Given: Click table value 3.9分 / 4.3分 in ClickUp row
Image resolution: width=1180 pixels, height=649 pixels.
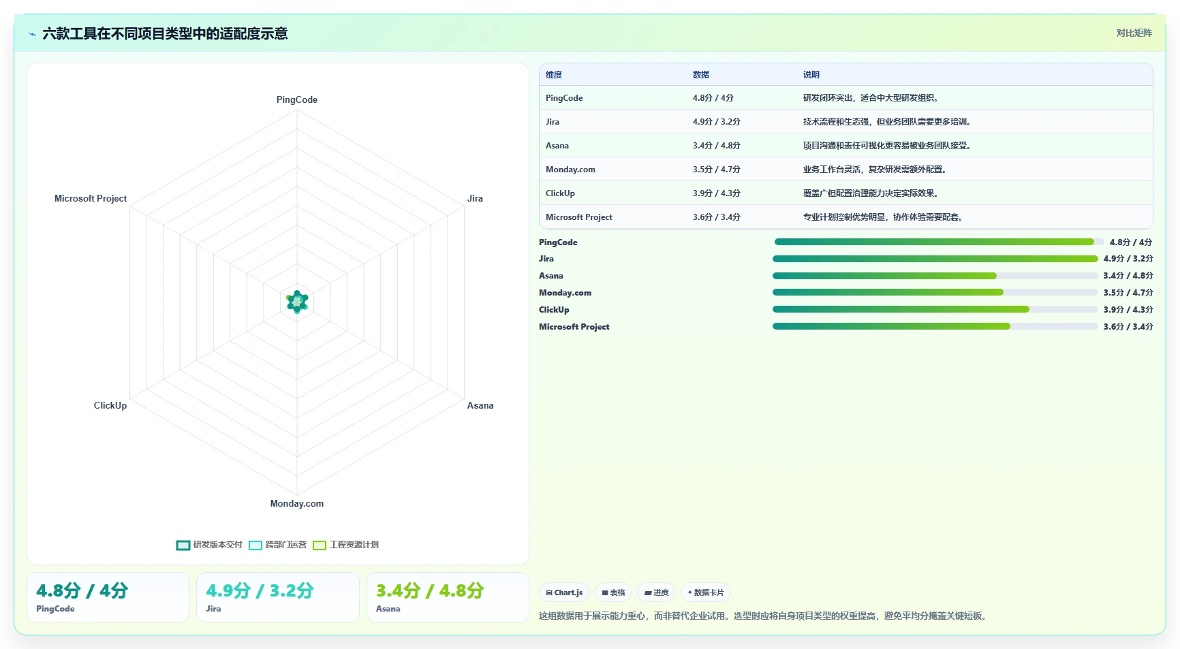Looking at the screenshot, I should point(717,193).
